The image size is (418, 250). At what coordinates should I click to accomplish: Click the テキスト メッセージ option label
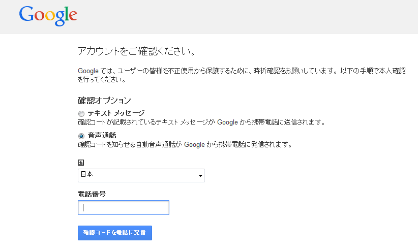point(116,113)
